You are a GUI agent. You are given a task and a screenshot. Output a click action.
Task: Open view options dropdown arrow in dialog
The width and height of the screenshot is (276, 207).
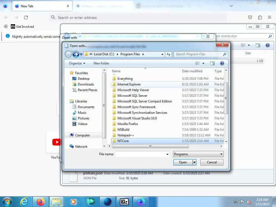(203, 63)
